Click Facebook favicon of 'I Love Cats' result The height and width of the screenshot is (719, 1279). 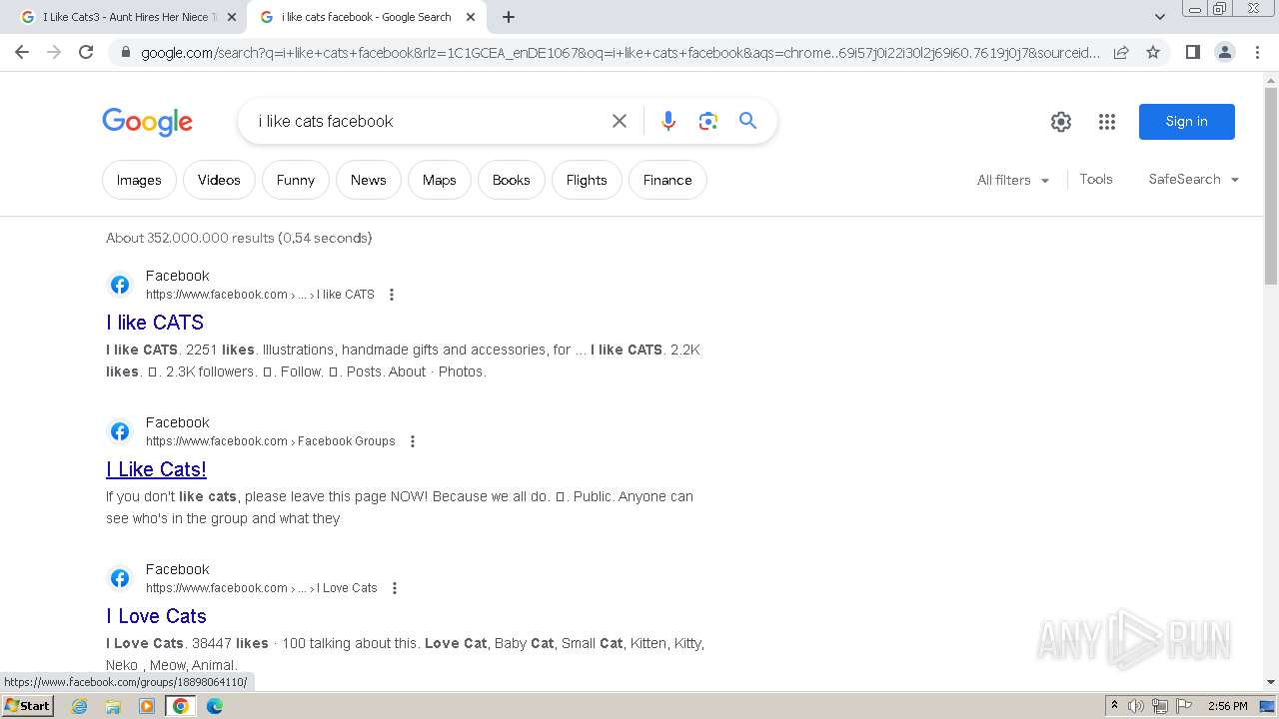point(120,578)
